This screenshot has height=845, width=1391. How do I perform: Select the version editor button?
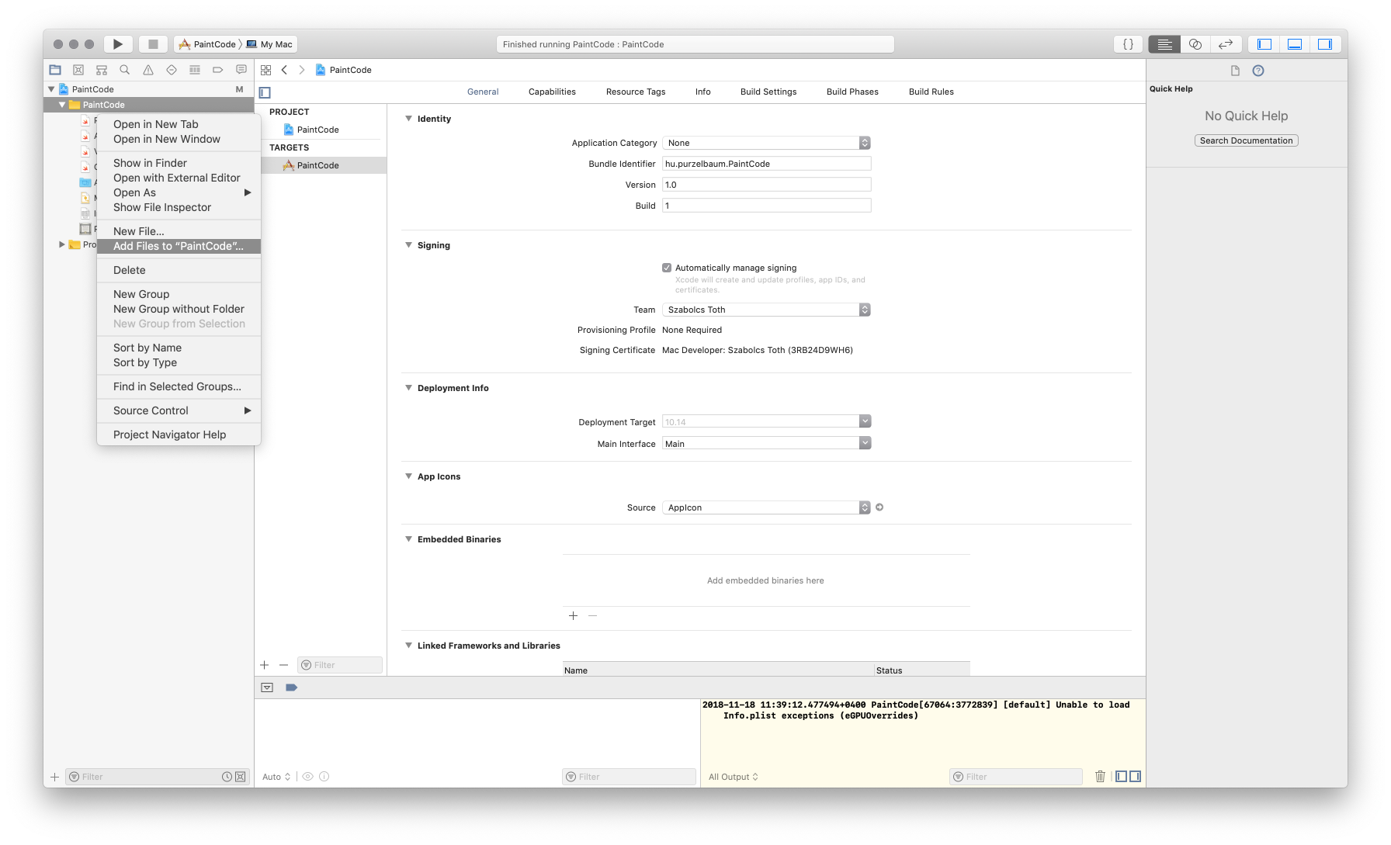(1226, 44)
